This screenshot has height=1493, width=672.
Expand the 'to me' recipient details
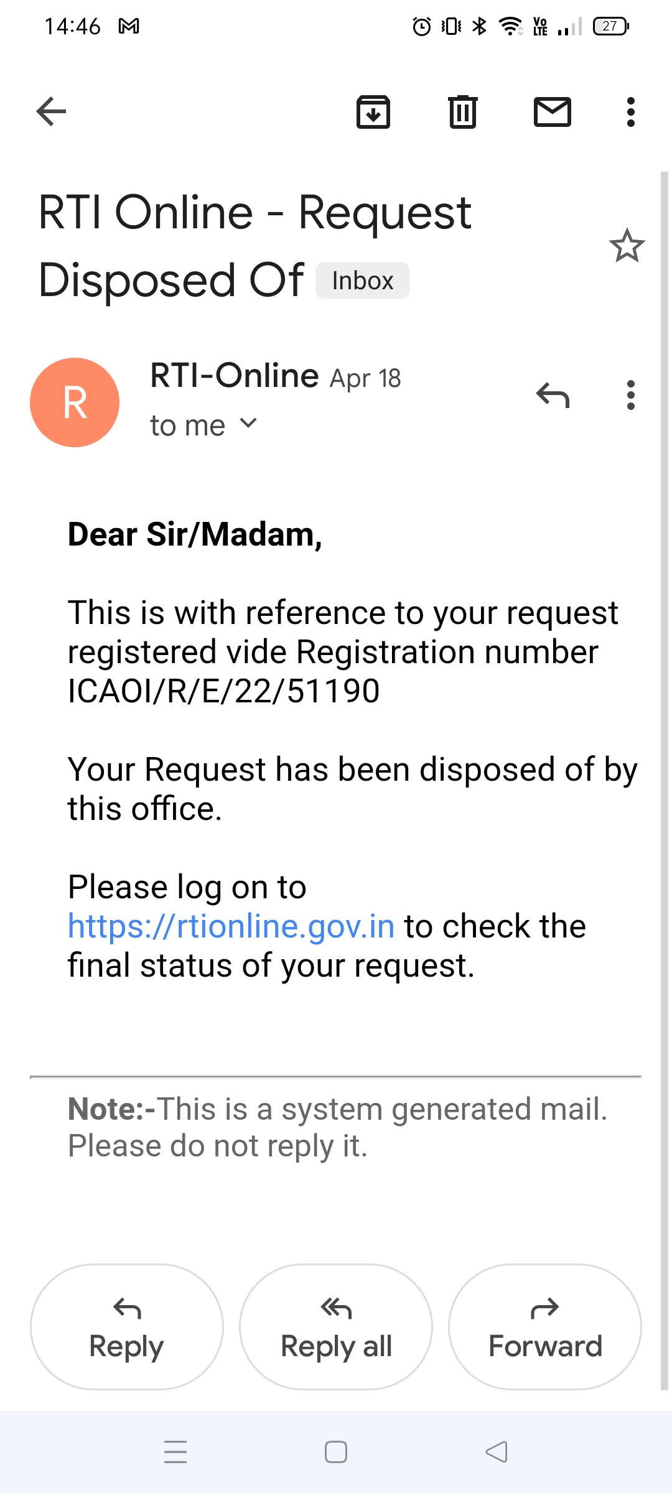[x=248, y=424]
